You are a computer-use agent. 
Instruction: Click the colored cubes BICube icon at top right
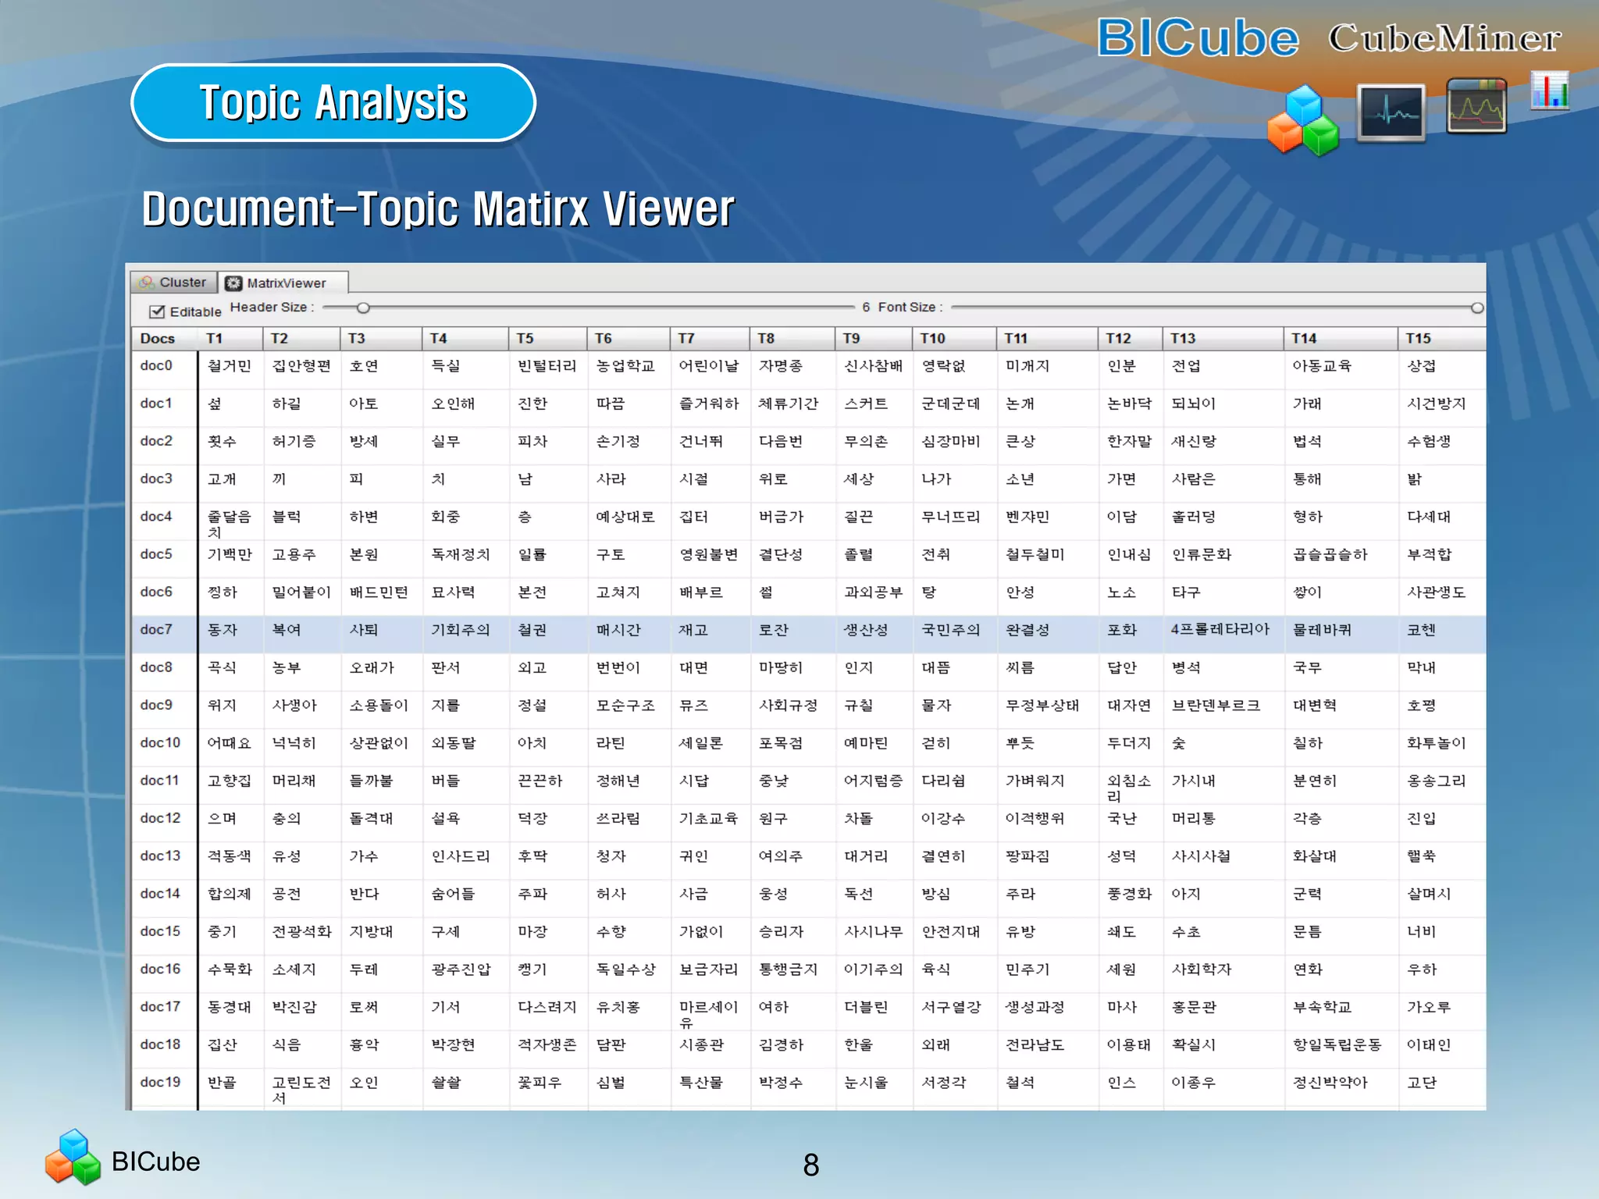click(x=1302, y=120)
